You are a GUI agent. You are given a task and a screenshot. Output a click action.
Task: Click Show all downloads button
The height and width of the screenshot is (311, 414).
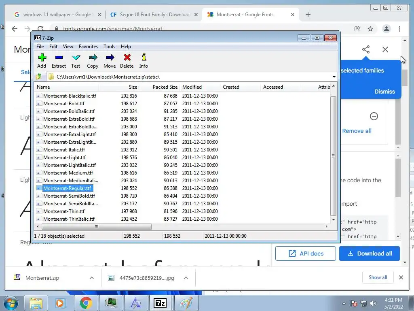(378, 277)
